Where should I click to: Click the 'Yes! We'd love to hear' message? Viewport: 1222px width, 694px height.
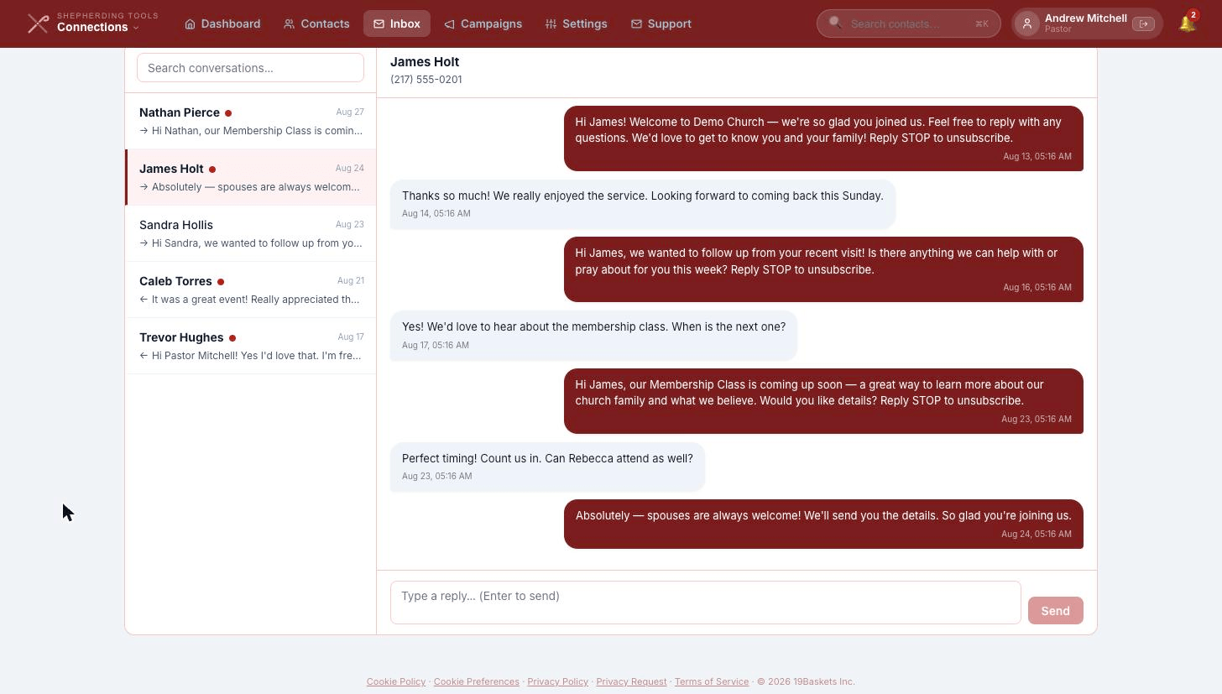tap(593, 335)
